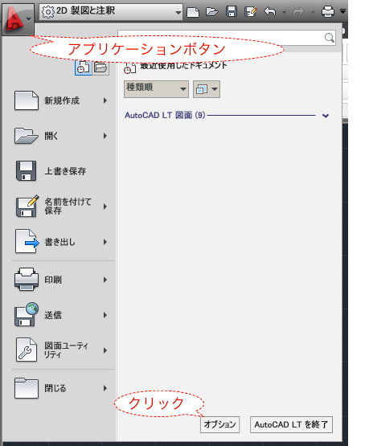369x446 pixels.
Task: Expand the 新規作成 submenu arrow
Action: tap(105, 100)
